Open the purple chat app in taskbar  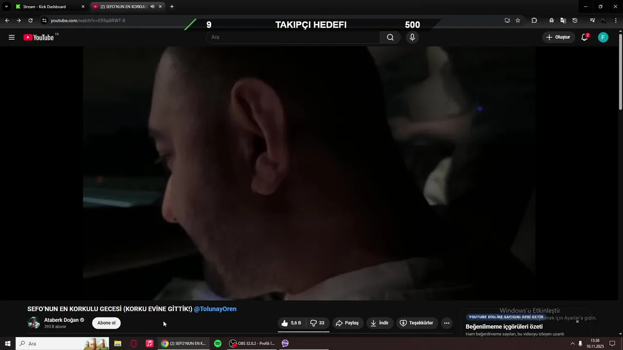(285, 343)
